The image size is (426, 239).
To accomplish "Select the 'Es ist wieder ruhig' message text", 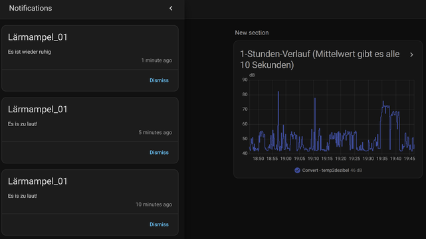I will 29,52.
